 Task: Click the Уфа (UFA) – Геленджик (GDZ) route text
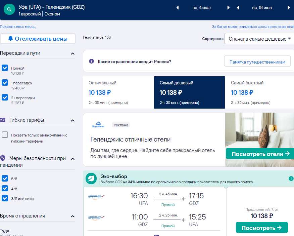(x=52, y=7)
